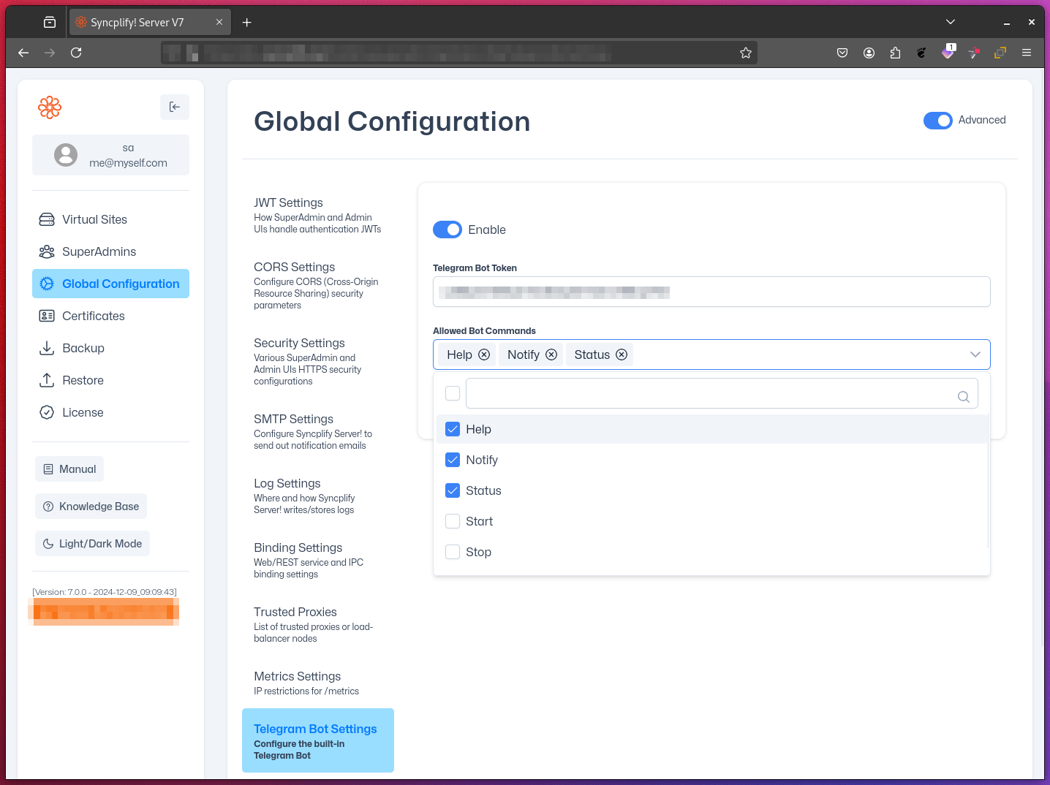
Task: Click the search magnifier icon in dropdown
Action: (963, 396)
